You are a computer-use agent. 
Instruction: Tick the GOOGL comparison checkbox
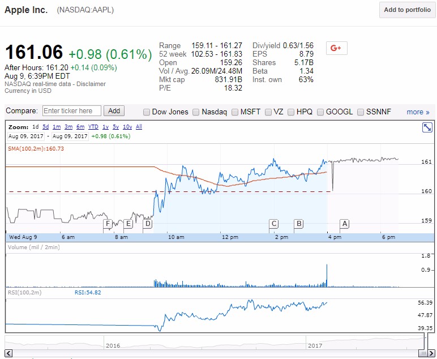(320, 112)
